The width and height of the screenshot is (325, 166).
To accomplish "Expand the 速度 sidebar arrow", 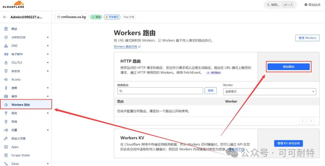I will coord(48,88).
